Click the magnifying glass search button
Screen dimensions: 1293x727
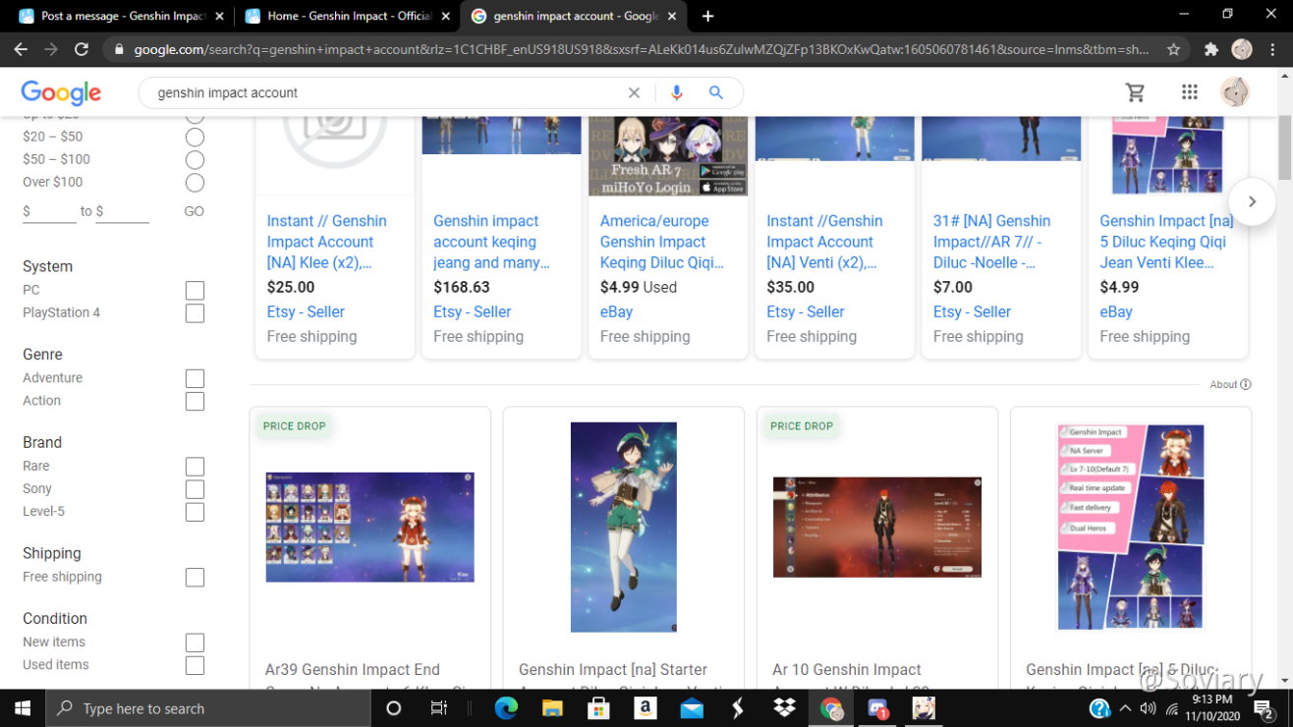[716, 92]
